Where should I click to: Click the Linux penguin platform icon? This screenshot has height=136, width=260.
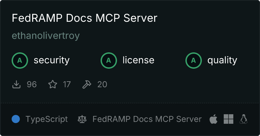244,119
